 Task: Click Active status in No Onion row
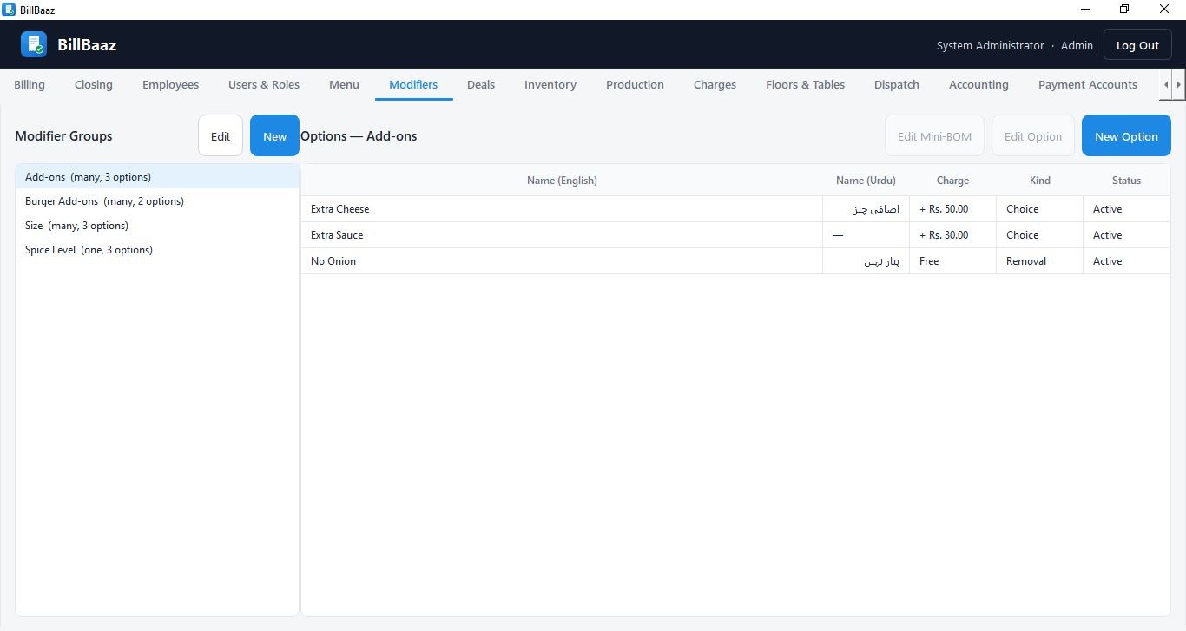coord(1126,260)
